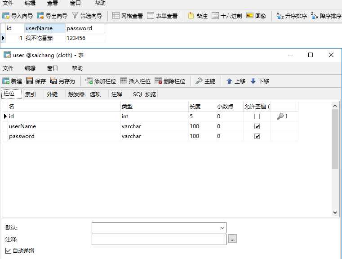Click scroll-down arrow of field list scrollbar
The image size is (342, 259).
tap(335, 212)
